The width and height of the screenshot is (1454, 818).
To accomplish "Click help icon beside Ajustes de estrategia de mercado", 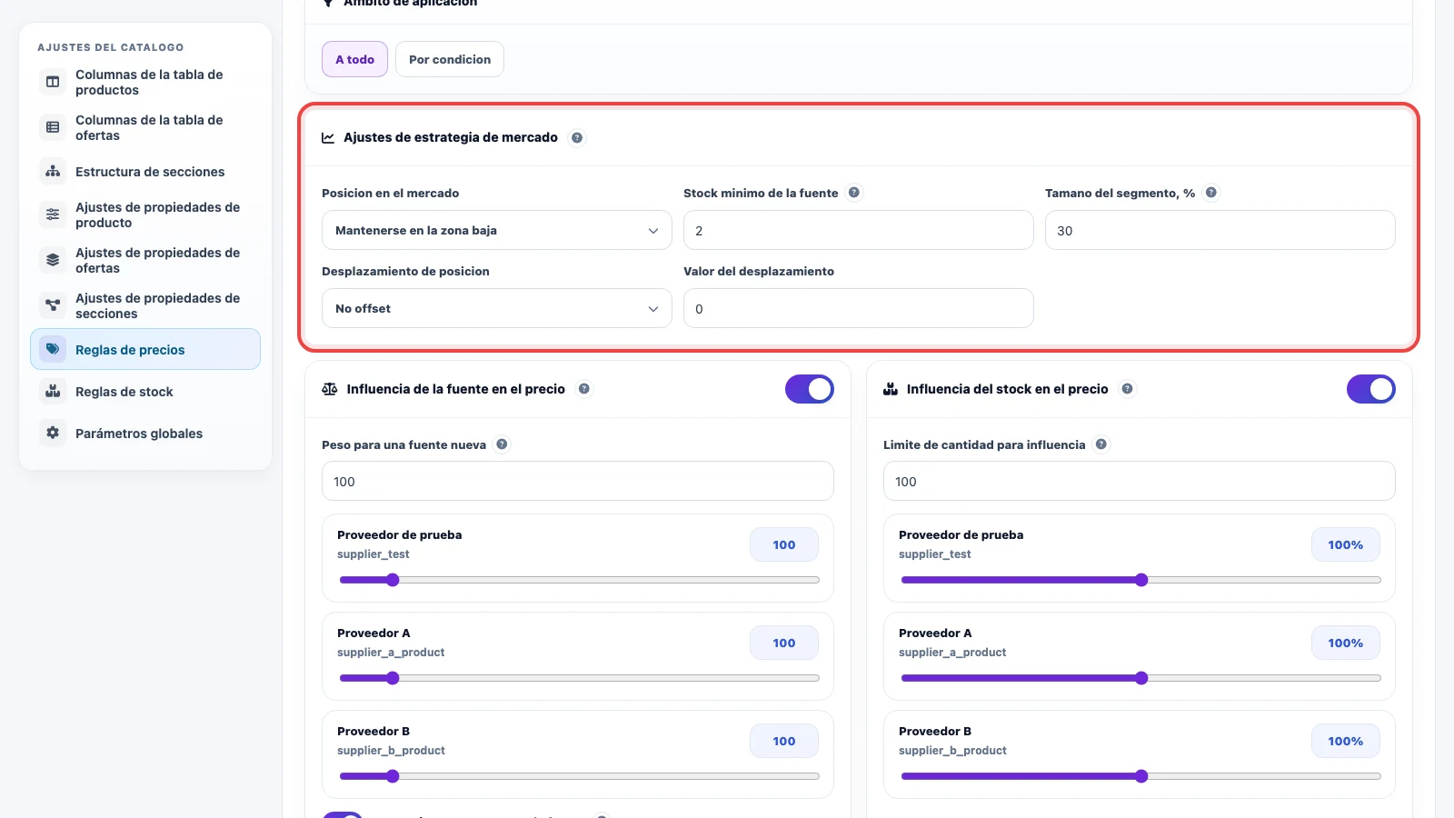I will click(x=577, y=138).
